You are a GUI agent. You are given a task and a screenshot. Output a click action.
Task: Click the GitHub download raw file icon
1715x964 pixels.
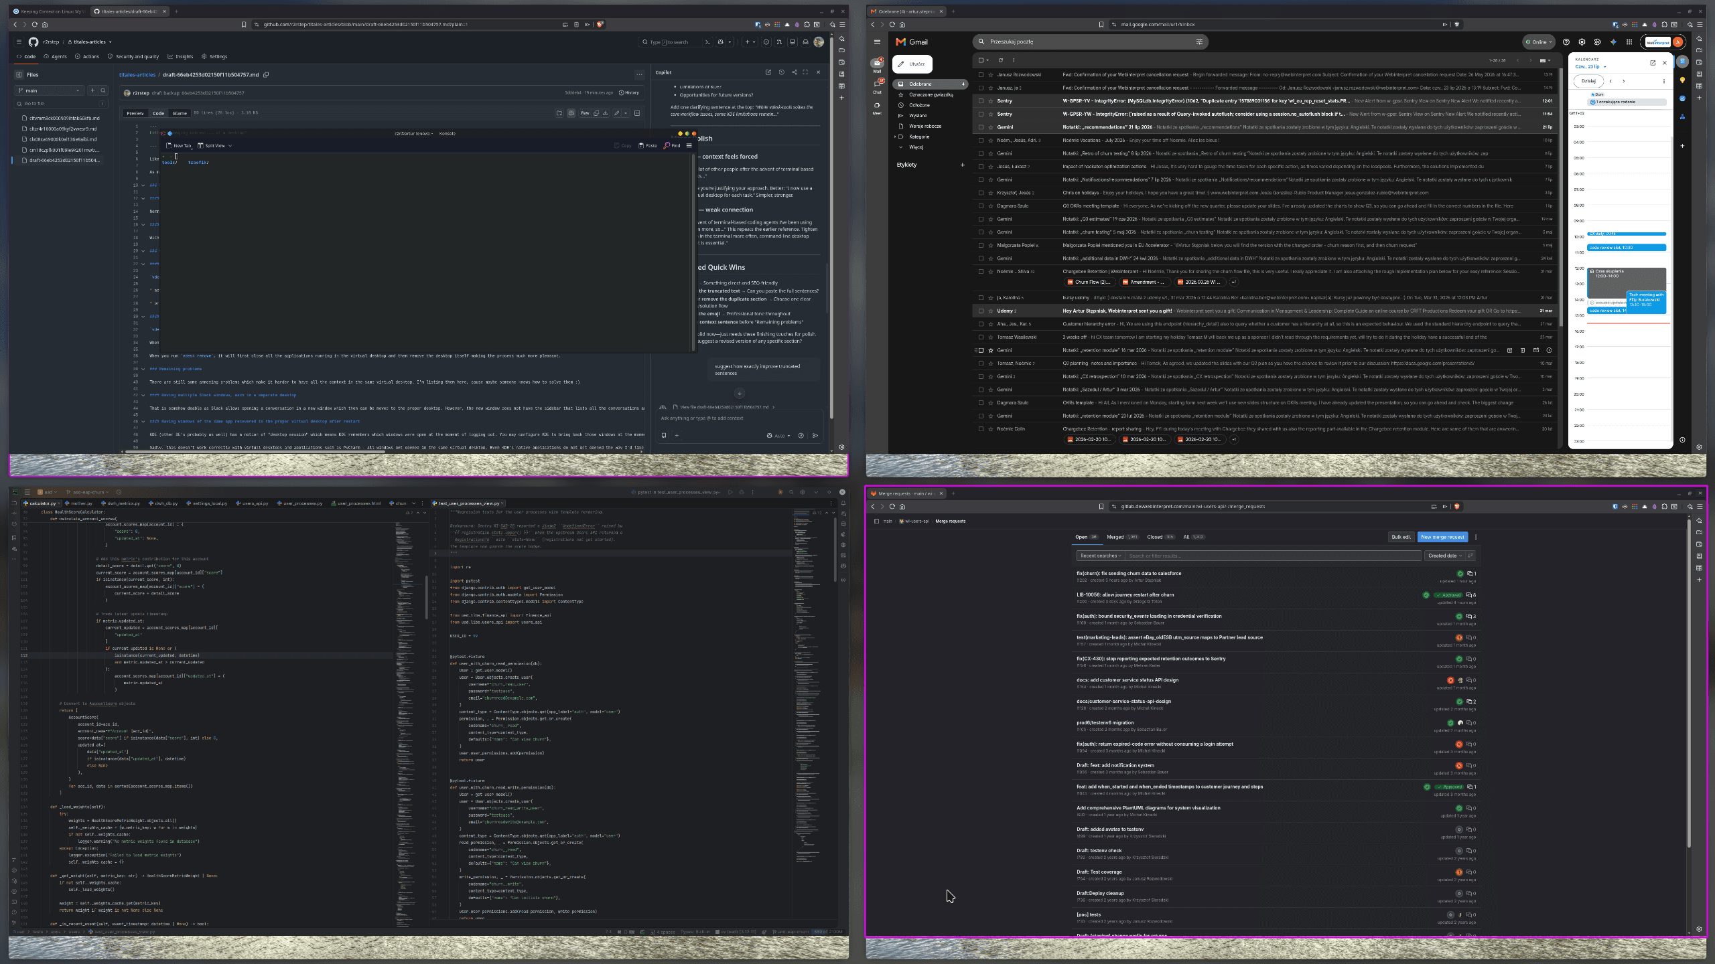point(605,113)
